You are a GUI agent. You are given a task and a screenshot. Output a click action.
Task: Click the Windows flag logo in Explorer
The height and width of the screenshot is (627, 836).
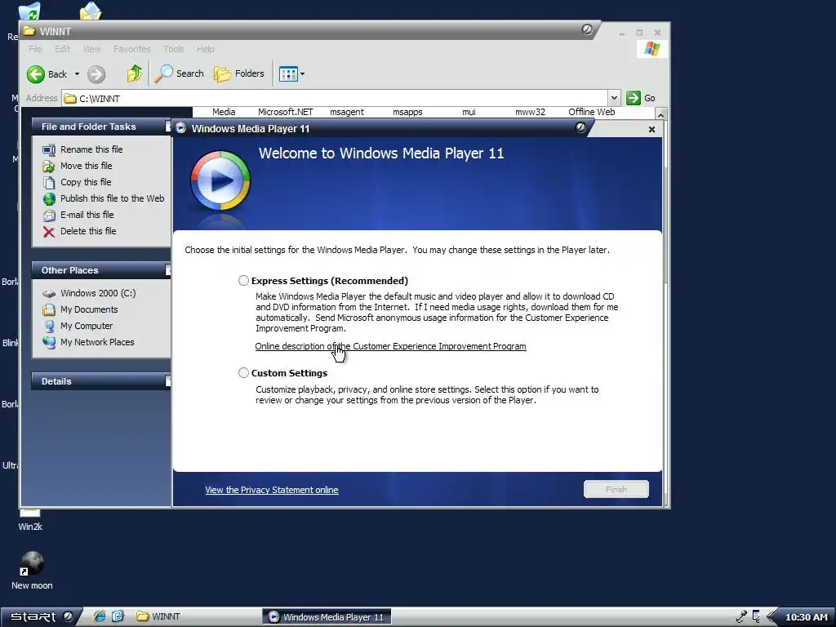tap(651, 49)
